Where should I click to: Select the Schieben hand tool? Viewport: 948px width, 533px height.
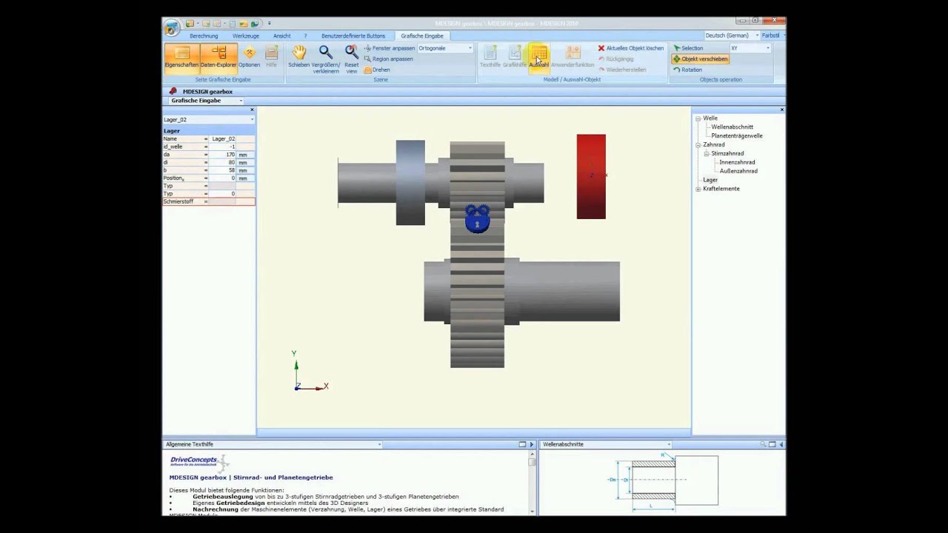pyautogui.click(x=298, y=57)
